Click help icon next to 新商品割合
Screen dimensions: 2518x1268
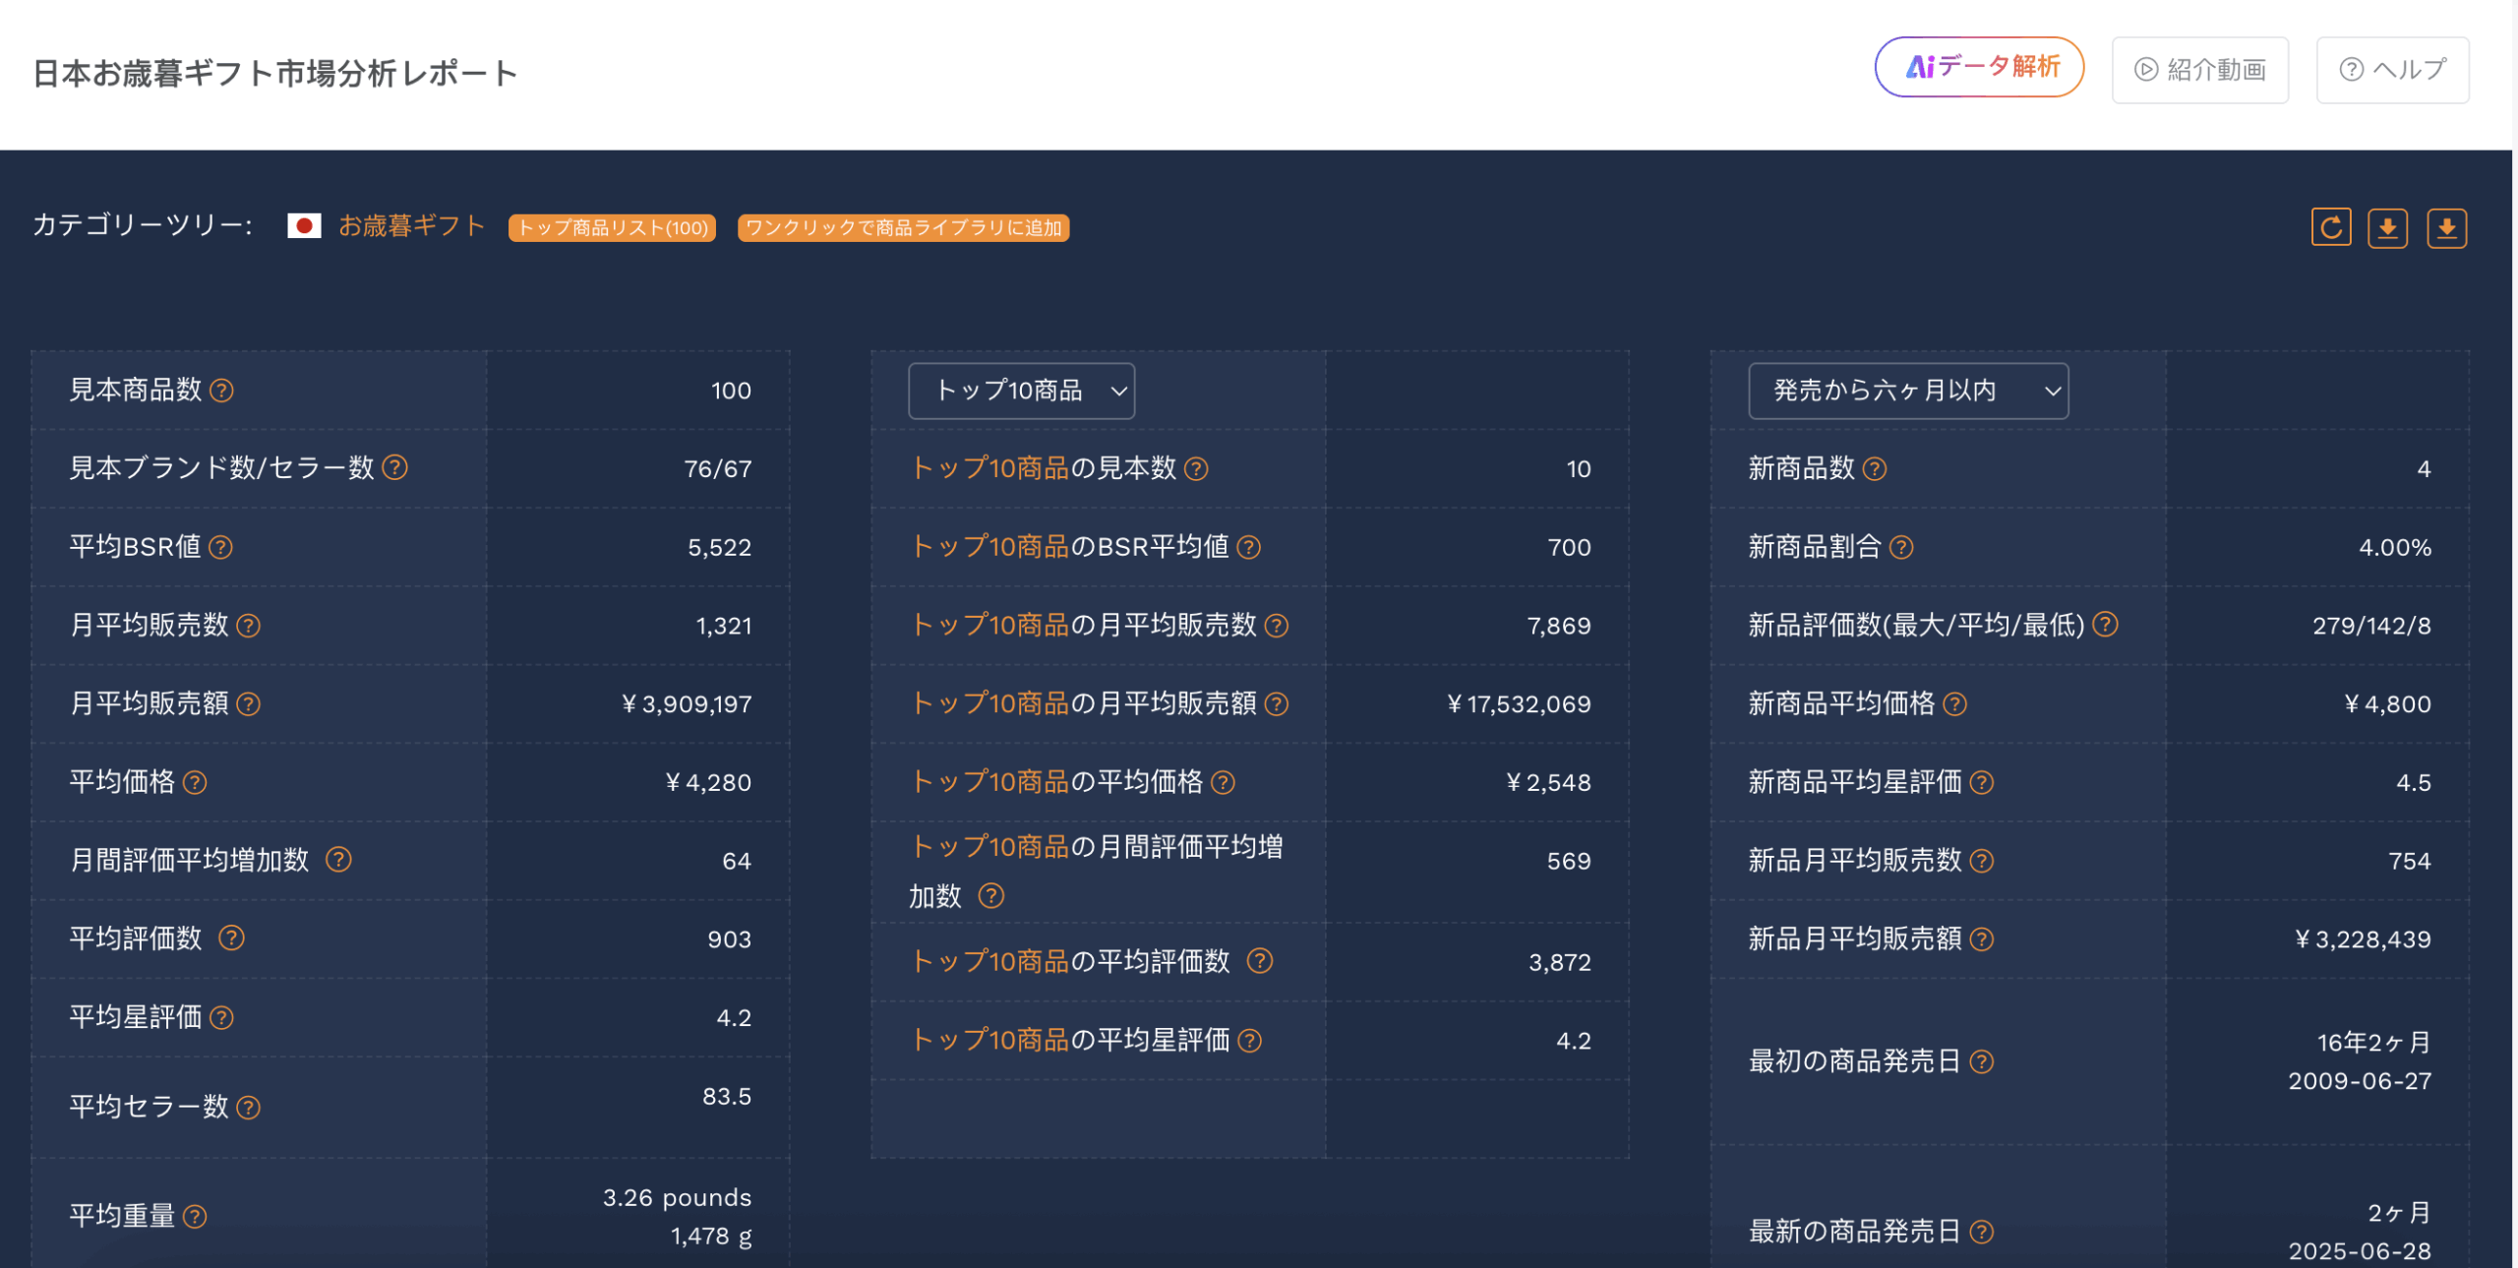[x=1901, y=547]
